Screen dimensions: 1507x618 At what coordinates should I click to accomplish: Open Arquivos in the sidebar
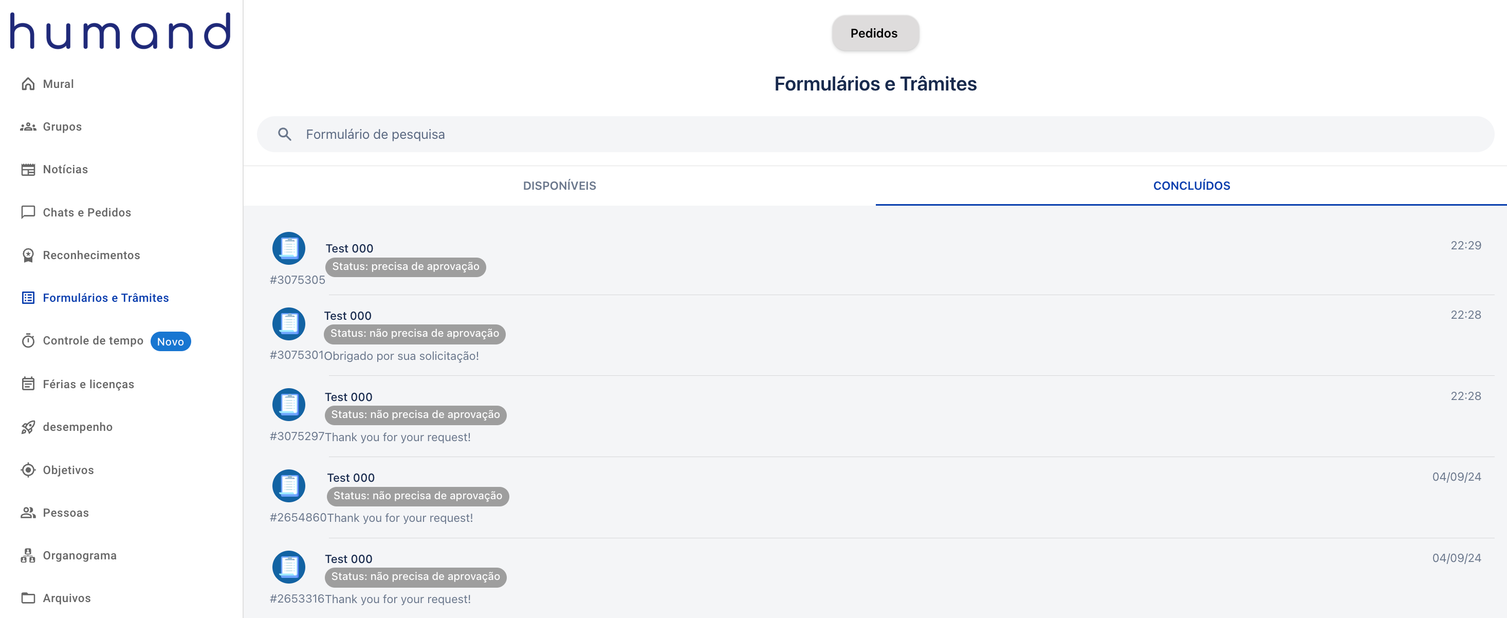click(x=67, y=598)
